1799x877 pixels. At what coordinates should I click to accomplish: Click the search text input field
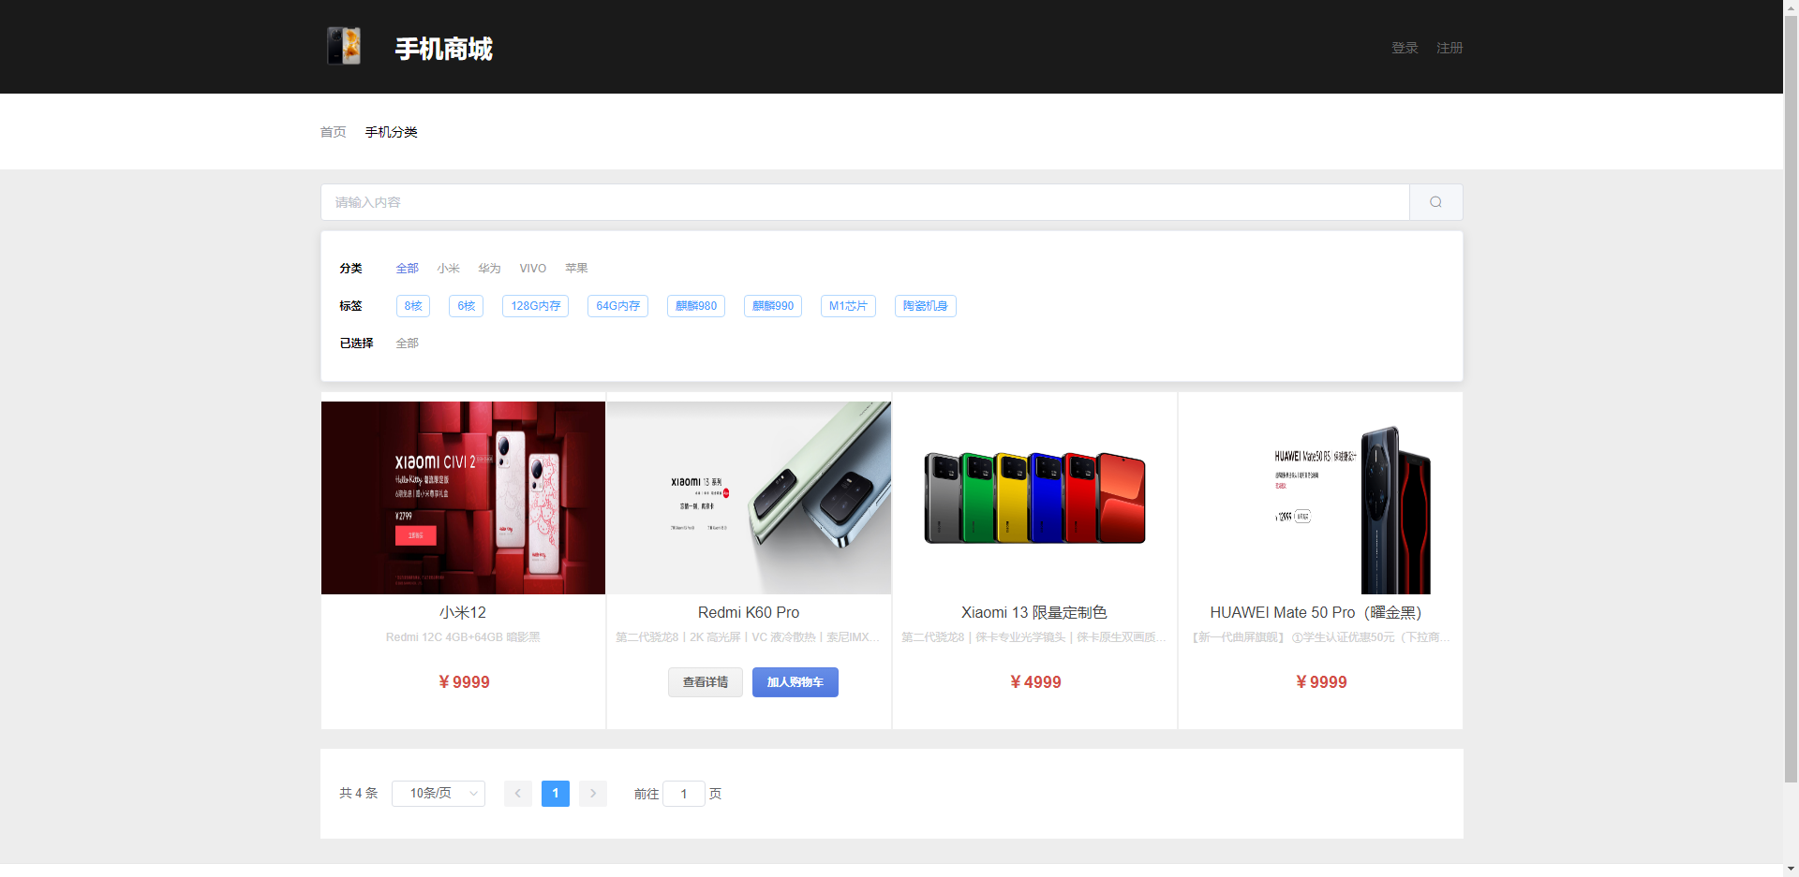point(864,202)
